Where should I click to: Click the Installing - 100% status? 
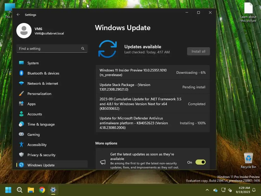[x=193, y=123]
